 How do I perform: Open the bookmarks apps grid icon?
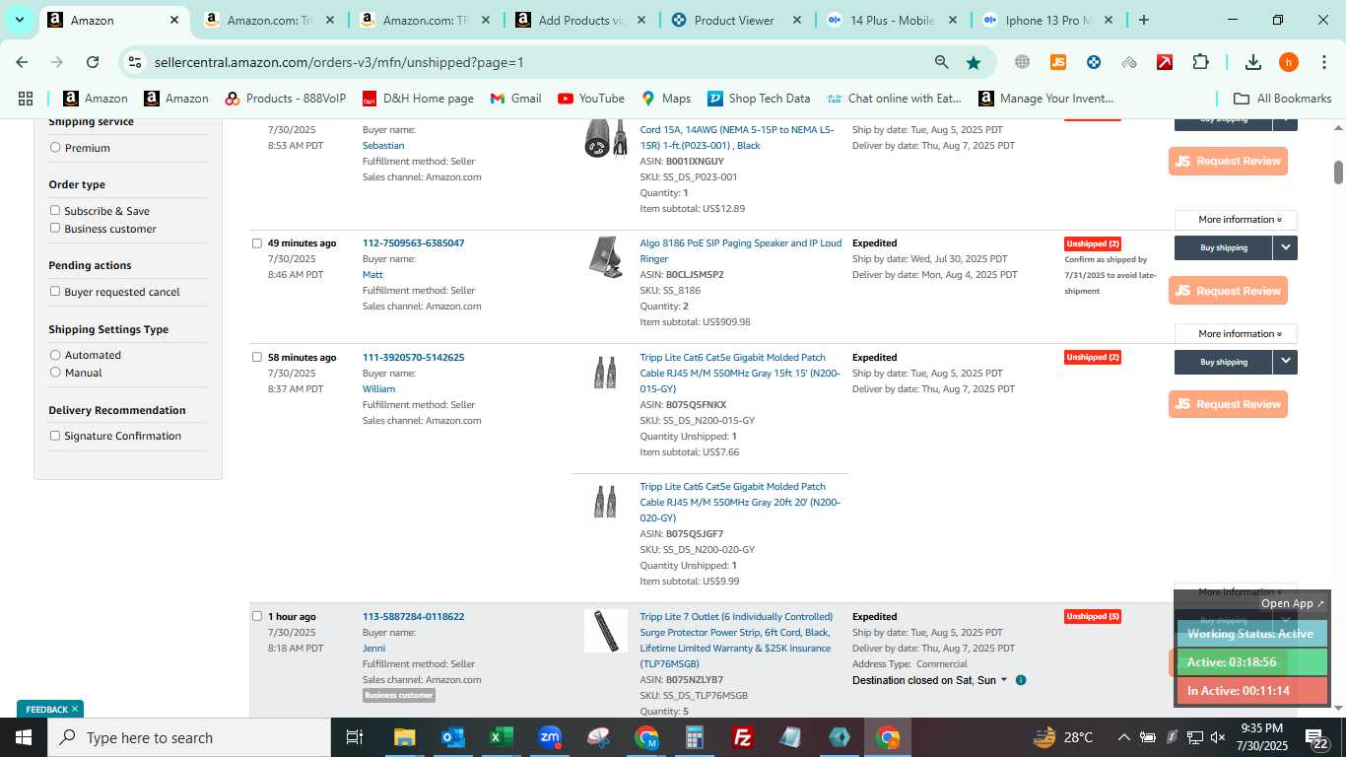26,99
